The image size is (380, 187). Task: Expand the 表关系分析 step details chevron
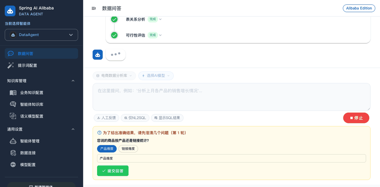coord(160,19)
